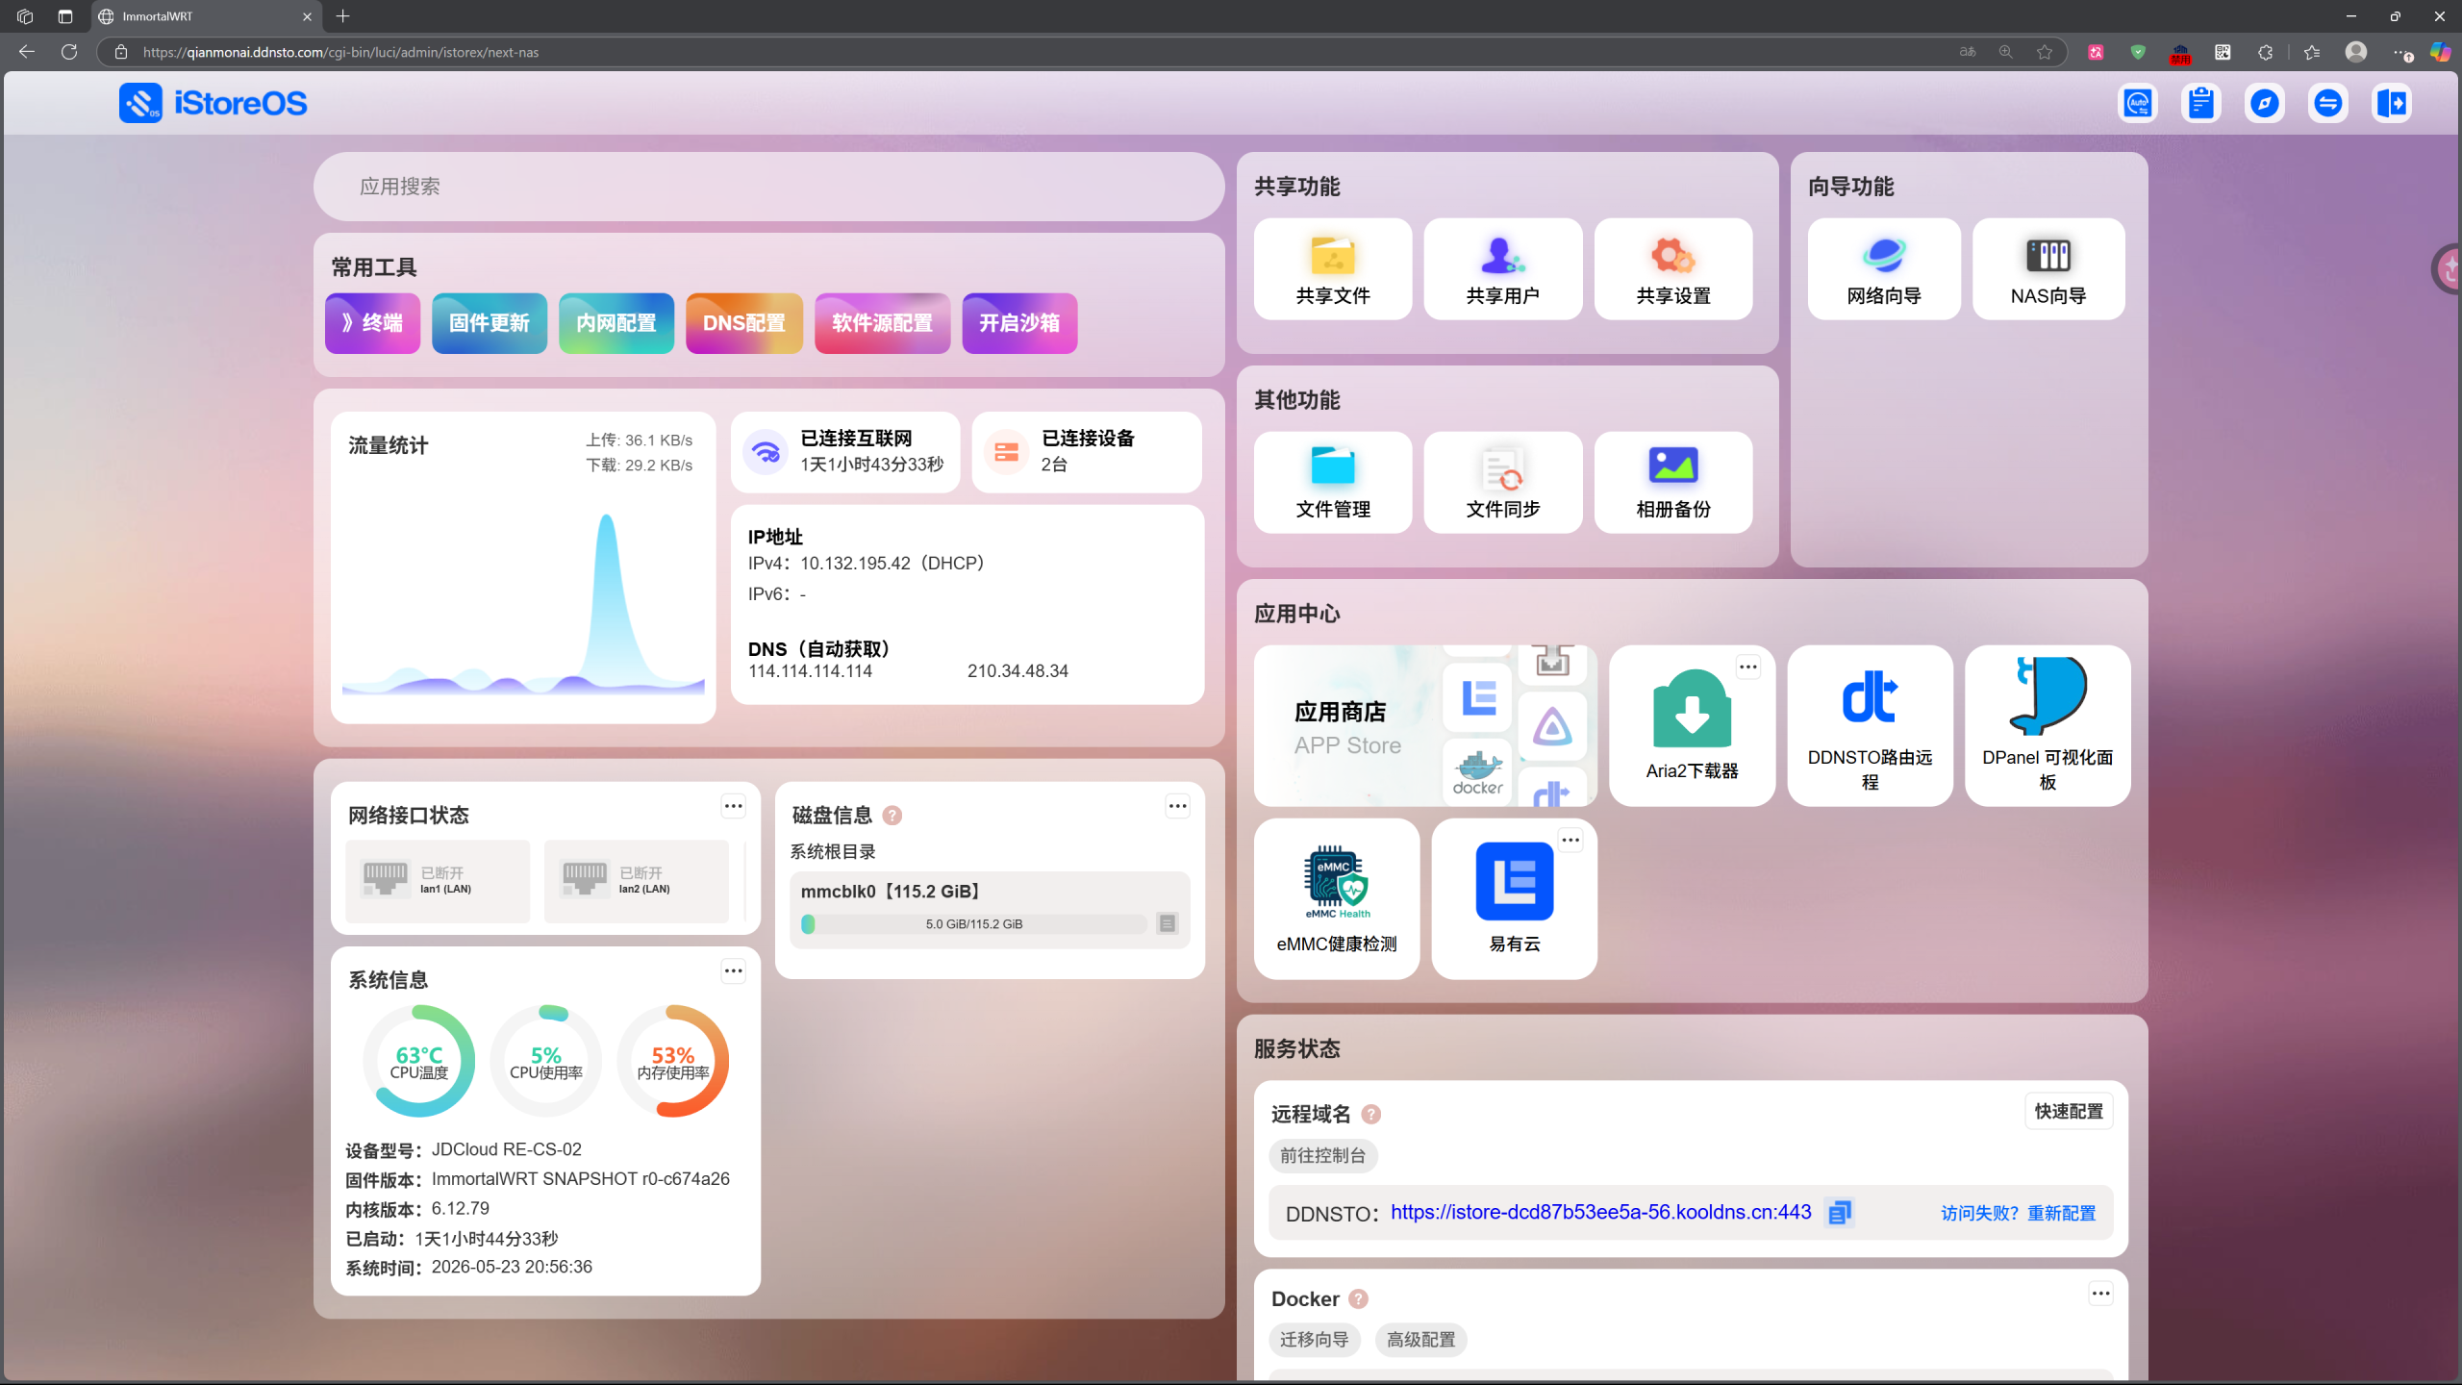Click 远程域名 help question icon
The image size is (2462, 1385).
click(1371, 1114)
